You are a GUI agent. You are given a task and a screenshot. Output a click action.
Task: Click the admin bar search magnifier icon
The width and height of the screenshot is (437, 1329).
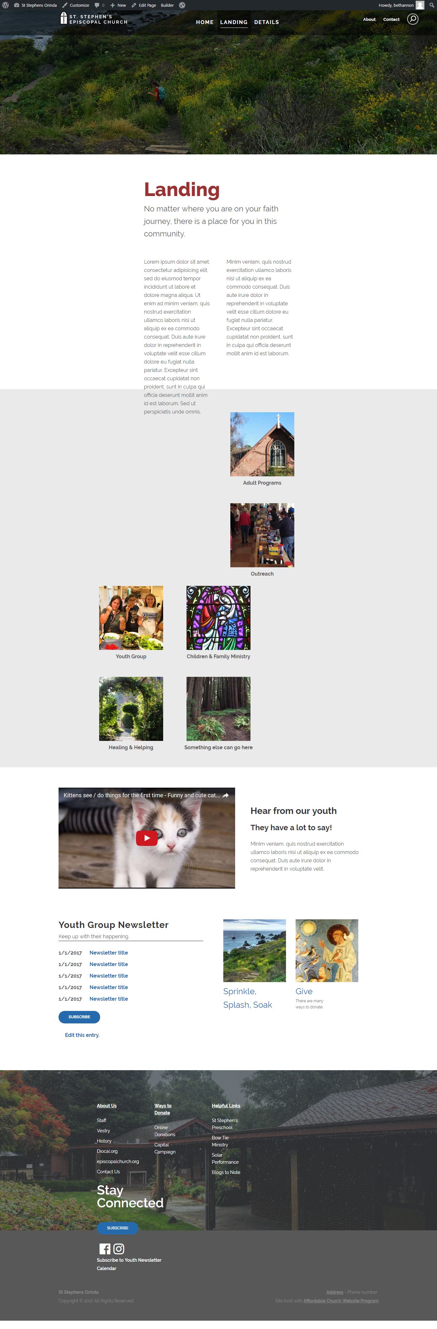[x=431, y=5]
